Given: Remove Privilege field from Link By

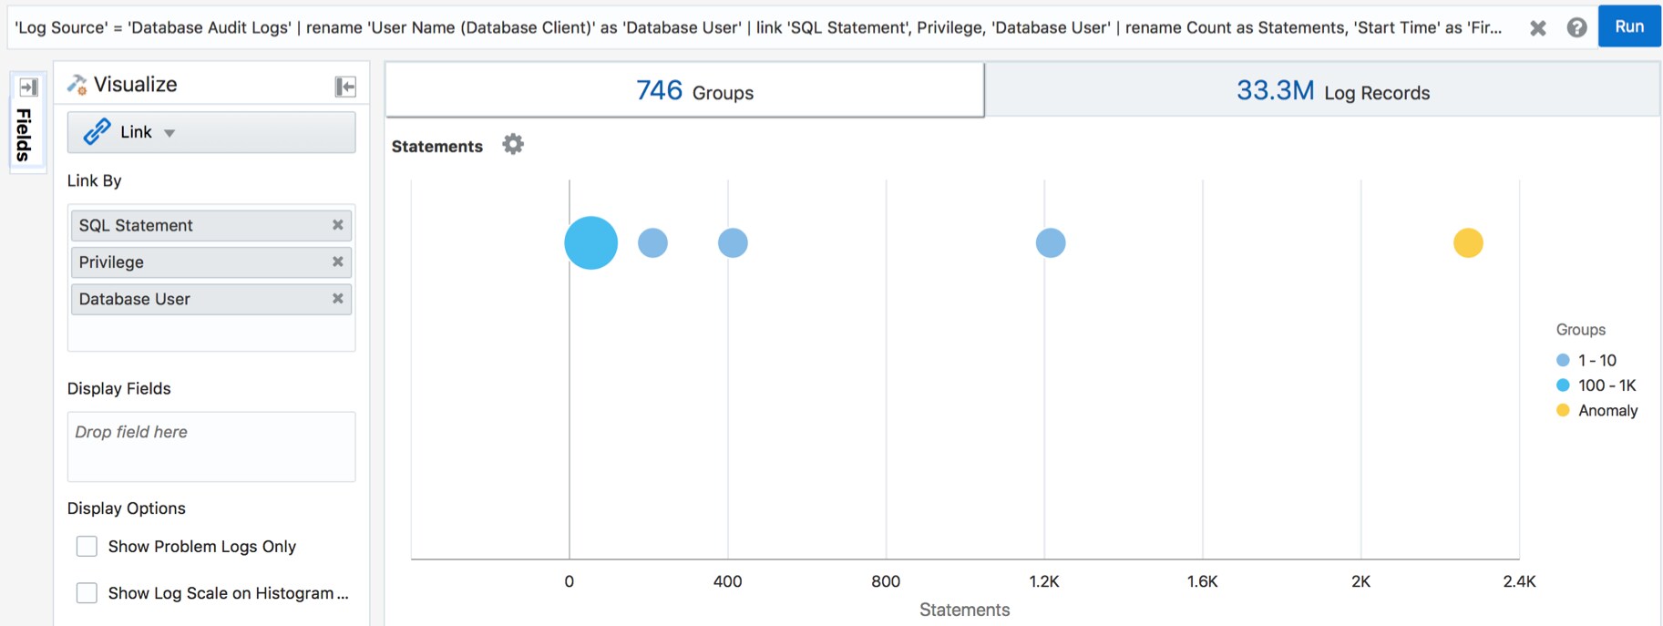Looking at the screenshot, I should [337, 262].
